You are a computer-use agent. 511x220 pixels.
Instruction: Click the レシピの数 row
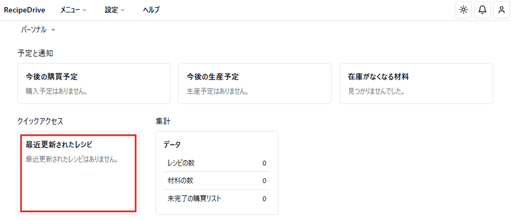(217, 163)
